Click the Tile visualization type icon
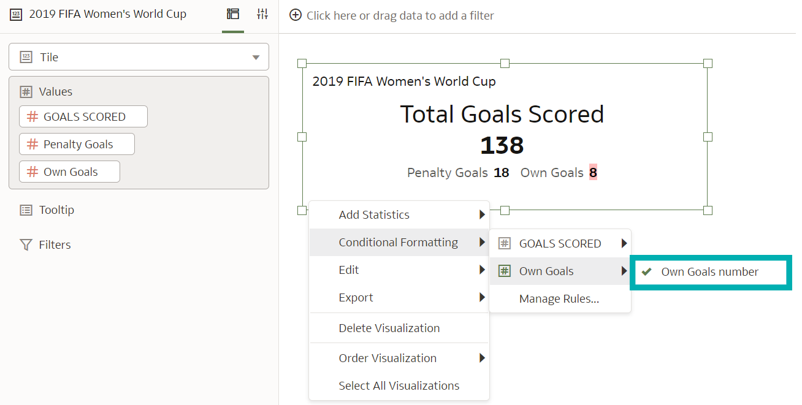The height and width of the screenshot is (405, 802). [26, 57]
